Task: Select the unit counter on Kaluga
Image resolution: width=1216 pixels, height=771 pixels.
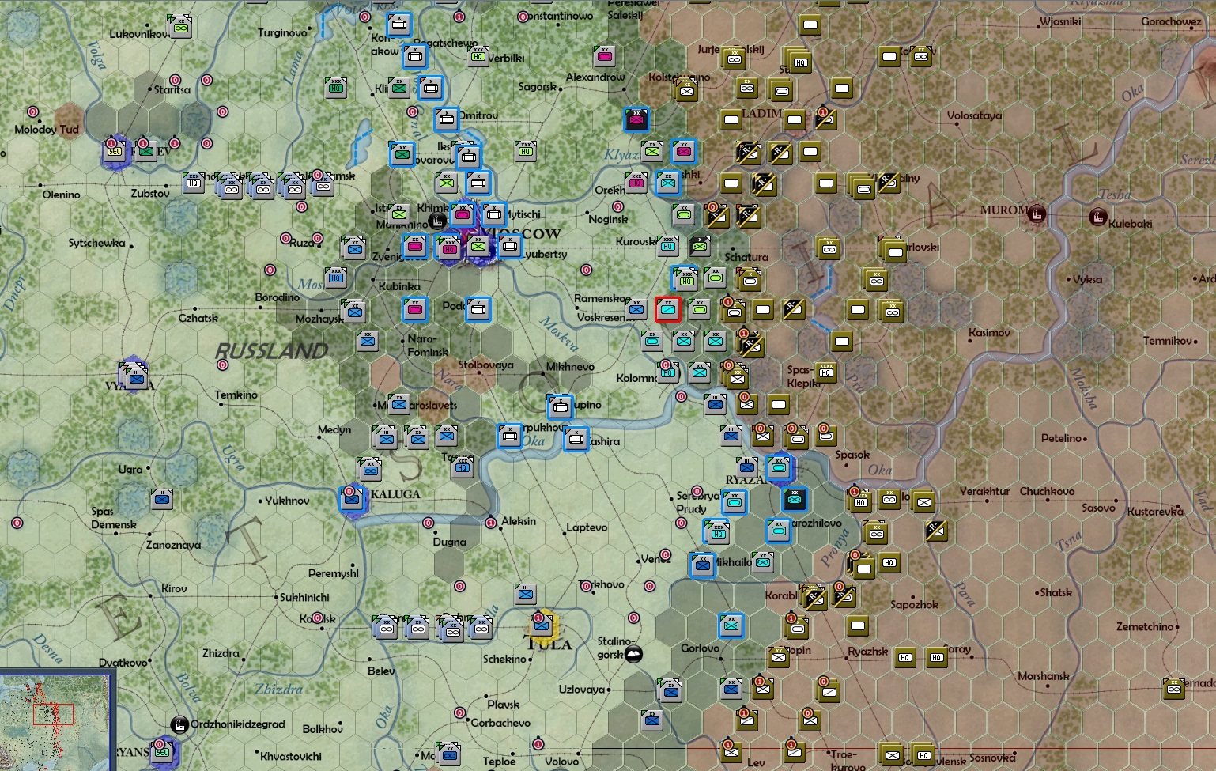Action: (x=352, y=498)
